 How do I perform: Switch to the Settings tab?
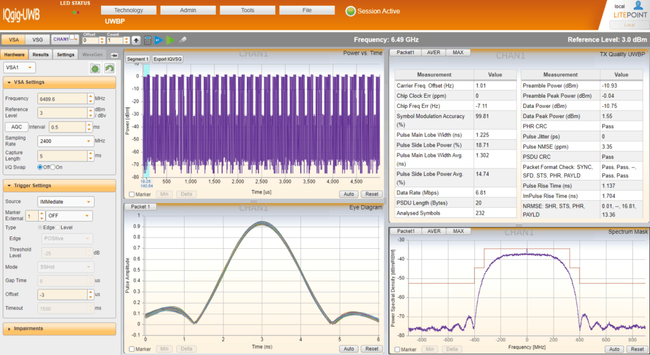point(65,55)
